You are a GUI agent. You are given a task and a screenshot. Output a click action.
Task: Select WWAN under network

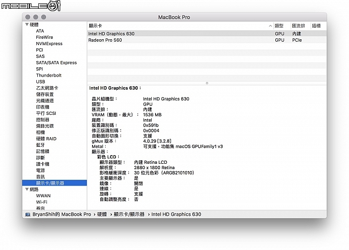(x=43, y=196)
